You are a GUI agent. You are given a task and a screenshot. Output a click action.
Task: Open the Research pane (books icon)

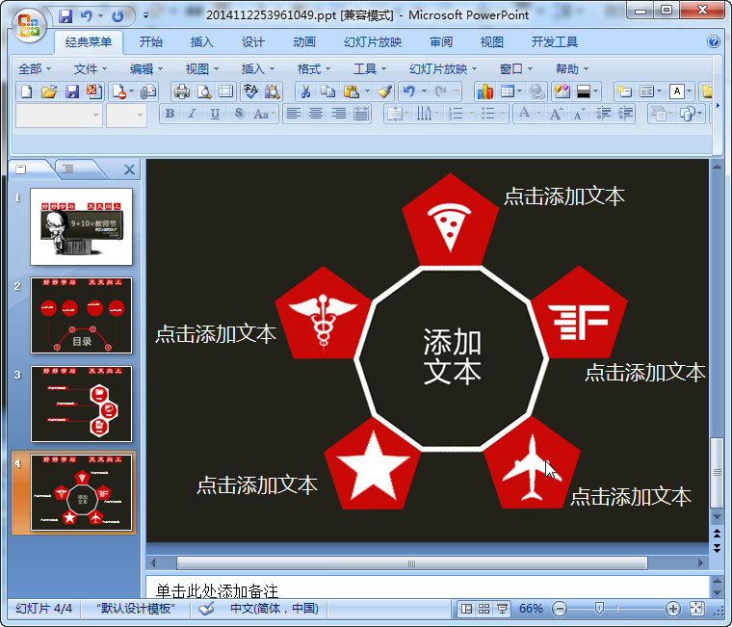point(273,91)
